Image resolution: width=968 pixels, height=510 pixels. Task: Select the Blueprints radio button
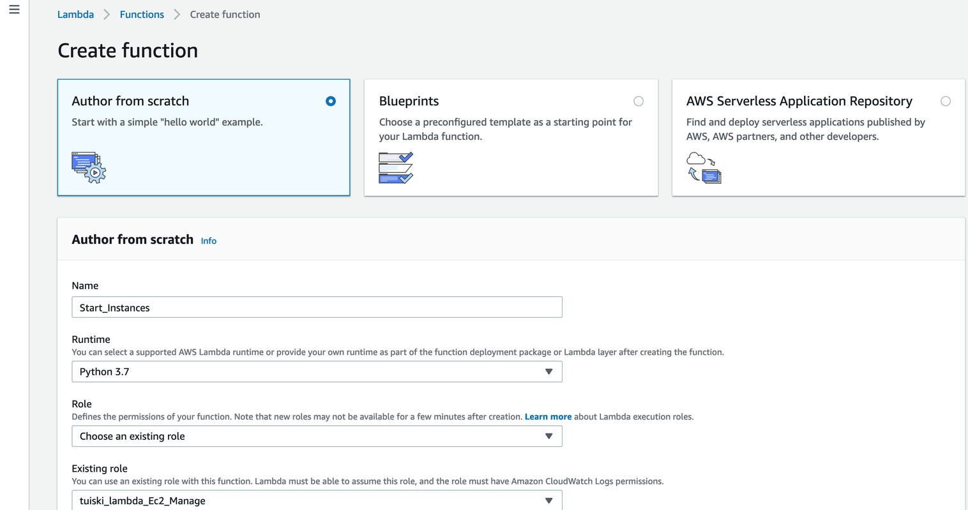[x=639, y=101]
